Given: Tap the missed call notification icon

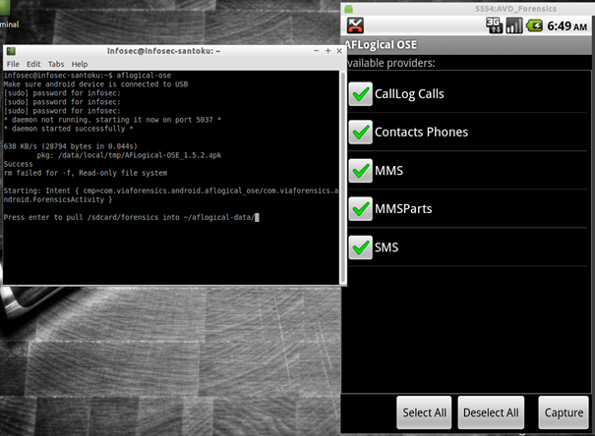Looking at the screenshot, I should coord(356,27).
